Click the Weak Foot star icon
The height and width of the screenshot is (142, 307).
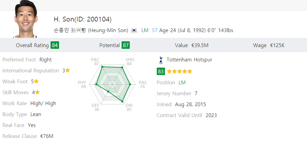point(36,81)
